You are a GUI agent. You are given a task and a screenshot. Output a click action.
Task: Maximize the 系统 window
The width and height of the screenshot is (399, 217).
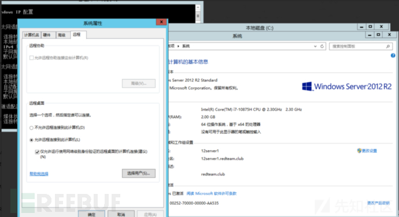(x=378, y=35)
